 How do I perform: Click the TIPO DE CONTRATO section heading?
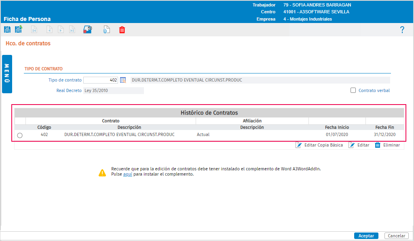(x=44, y=69)
